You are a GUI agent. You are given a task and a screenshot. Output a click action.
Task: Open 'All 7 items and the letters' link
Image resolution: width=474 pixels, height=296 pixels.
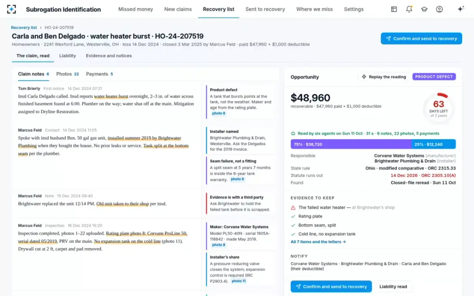(318, 242)
